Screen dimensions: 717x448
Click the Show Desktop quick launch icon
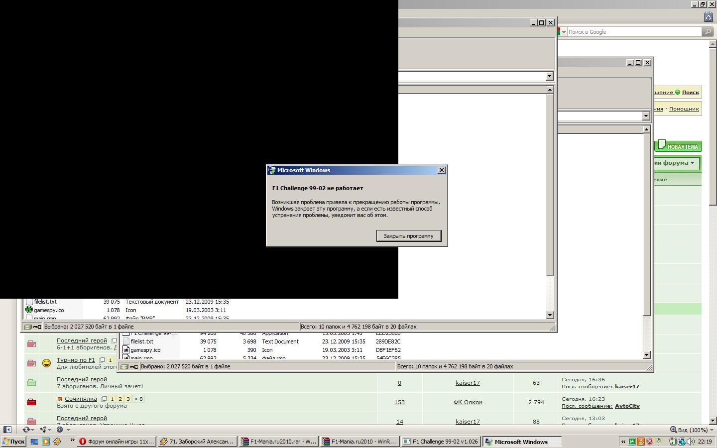[x=34, y=442]
